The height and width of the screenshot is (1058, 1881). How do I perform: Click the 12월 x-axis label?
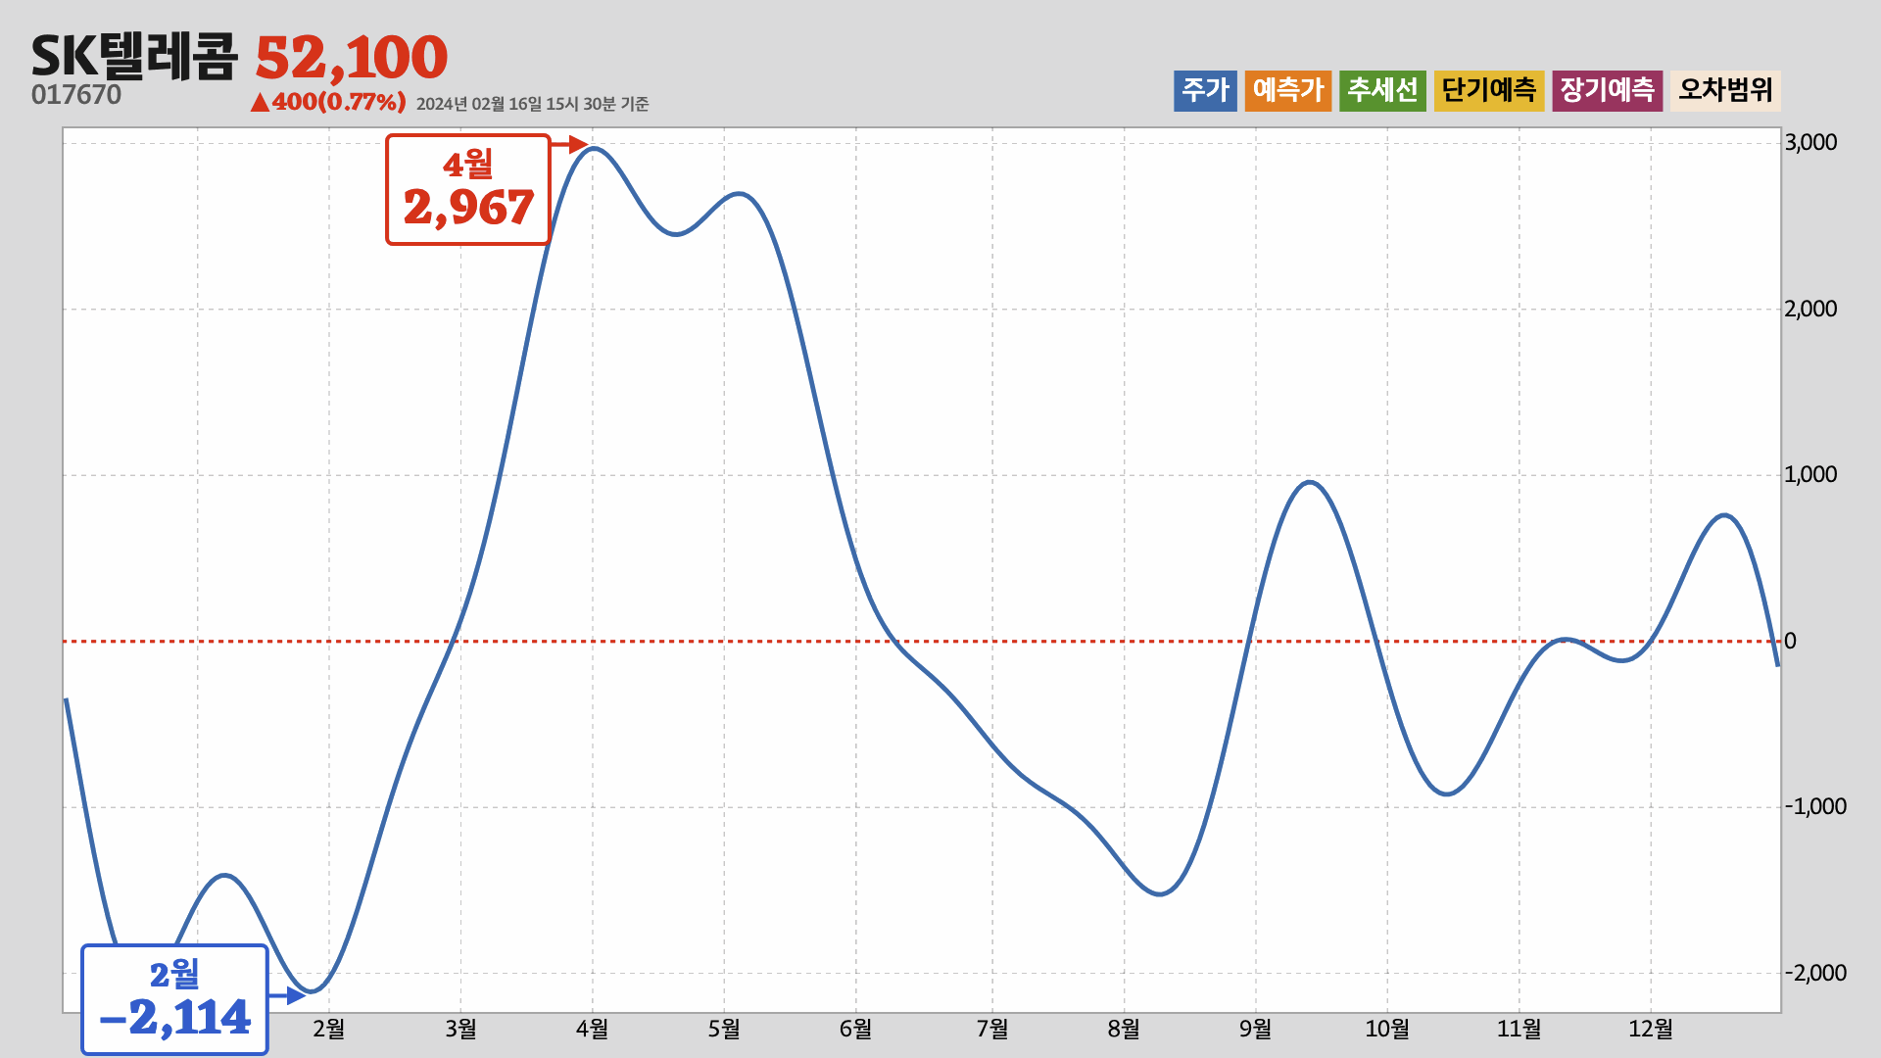click(1651, 1030)
